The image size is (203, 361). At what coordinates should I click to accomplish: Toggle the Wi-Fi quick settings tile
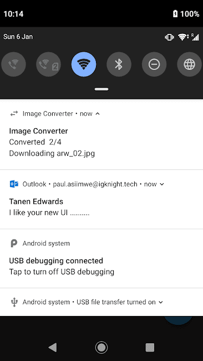tap(84, 64)
